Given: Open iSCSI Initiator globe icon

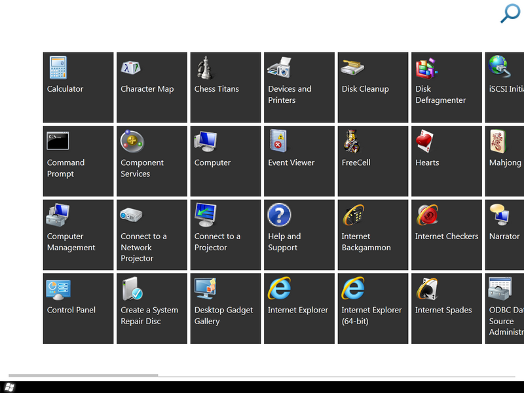Looking at the screenshot, I should [500, 67].
